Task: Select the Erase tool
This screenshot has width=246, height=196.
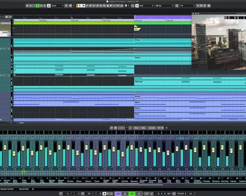Action: coord(90,6)
